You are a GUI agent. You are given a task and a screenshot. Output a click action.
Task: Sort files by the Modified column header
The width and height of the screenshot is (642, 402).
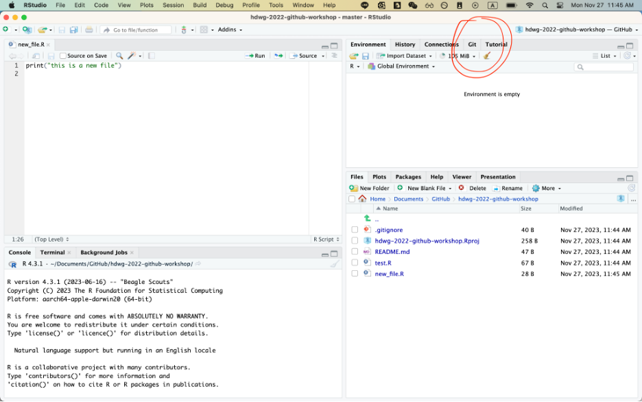pyautogui.click(x=571, y=209)
